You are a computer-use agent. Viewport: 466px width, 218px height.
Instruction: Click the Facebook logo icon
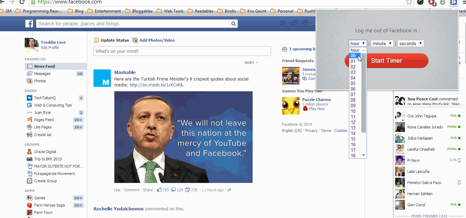pyautogui.click(x=29, y=24)
